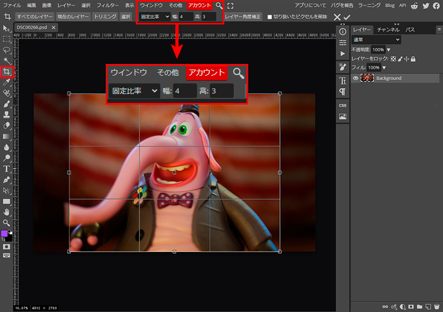Toggle lock all padlock icon
Viewport: 443px width, 312px height.
(413, 59)
